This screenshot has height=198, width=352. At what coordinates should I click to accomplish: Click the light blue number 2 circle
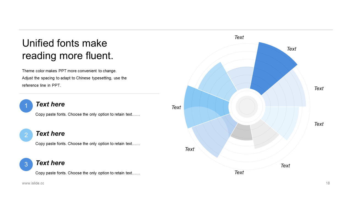pyautogui.click(x=26, y=135)
